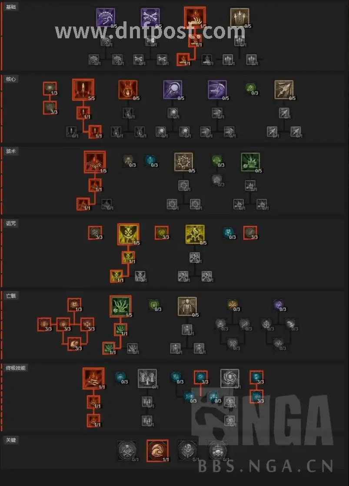Image resolution: width=349 pixels, height=486 pixels.
Task: Select the Bone Prison ring skill showing 0/5
Action: coord(184,162)
